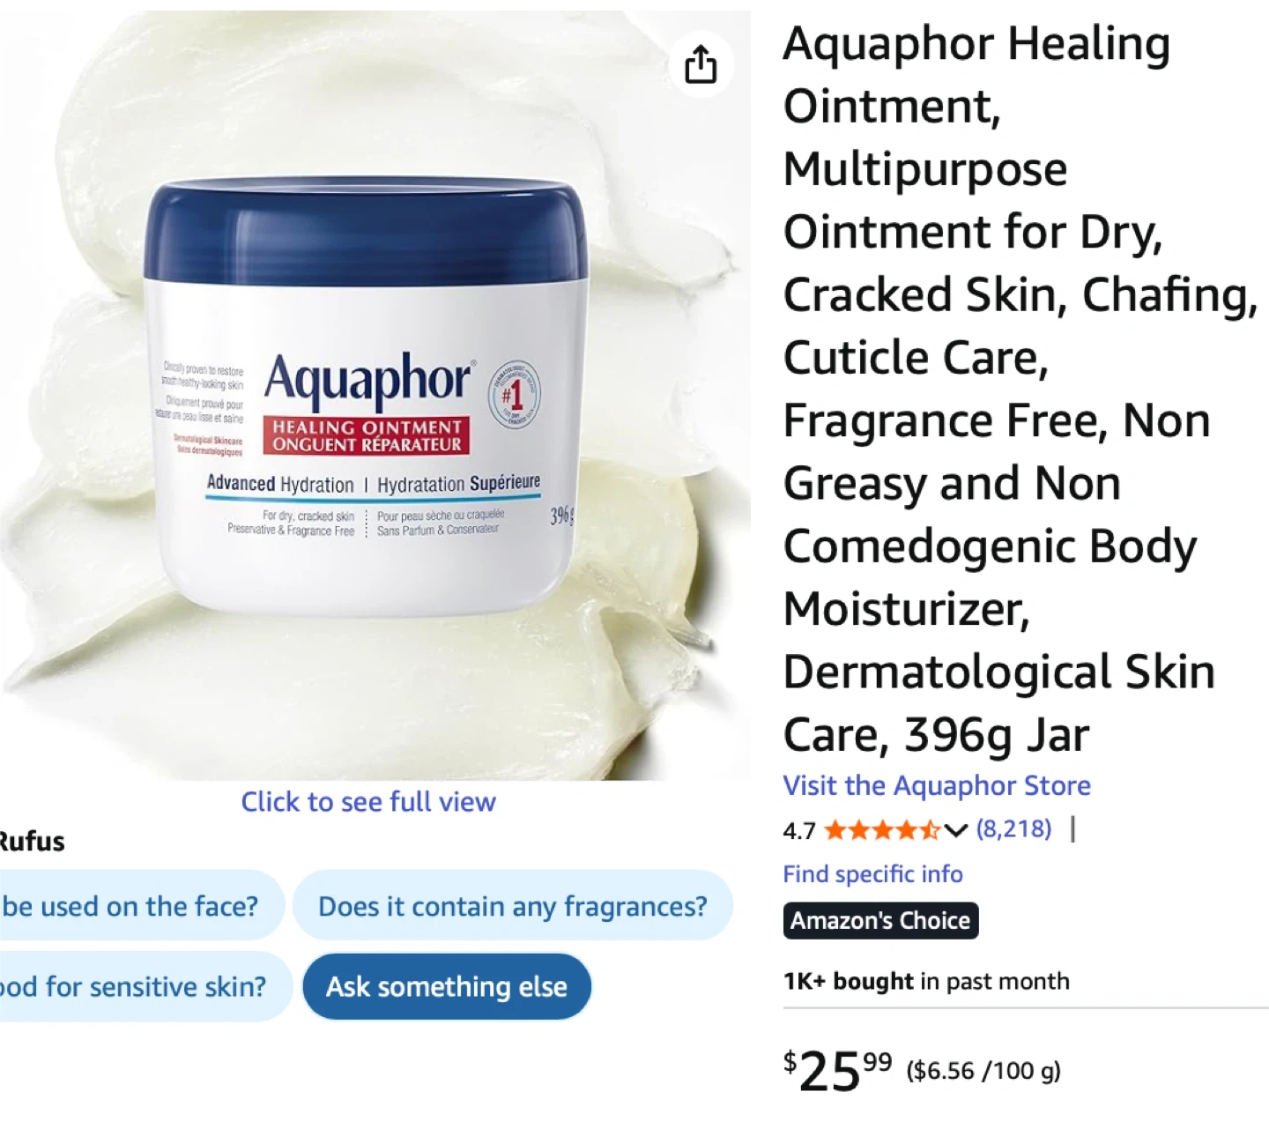The width and height of the screenshot is (1269, 1129).
Task: Click the Amazon's Choice badge
Action: click(880, 921)
